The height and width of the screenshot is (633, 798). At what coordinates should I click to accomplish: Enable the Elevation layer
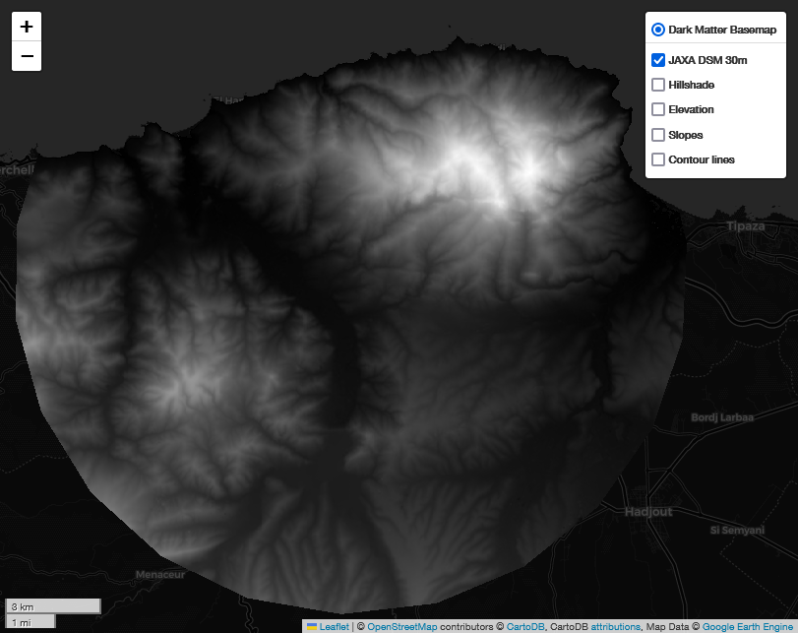(657, 109)
